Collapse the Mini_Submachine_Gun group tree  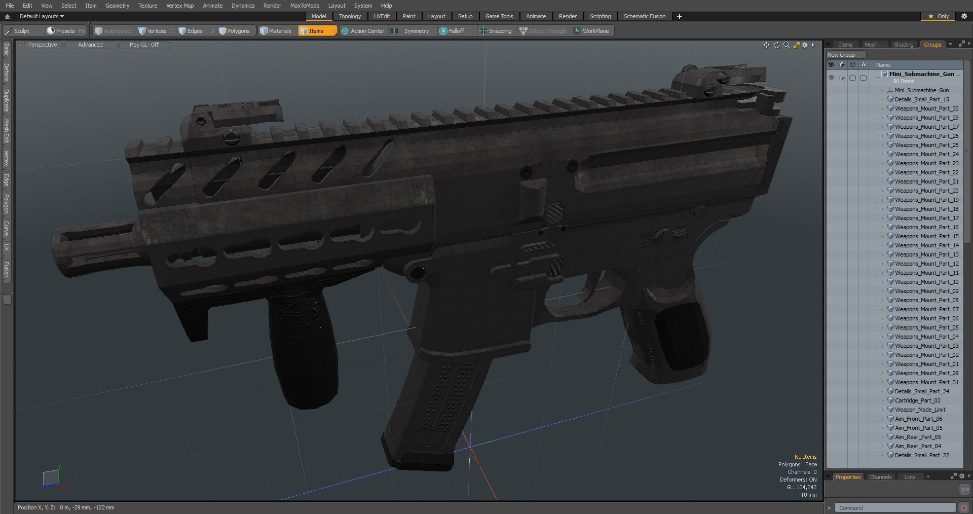coord(878,78)
